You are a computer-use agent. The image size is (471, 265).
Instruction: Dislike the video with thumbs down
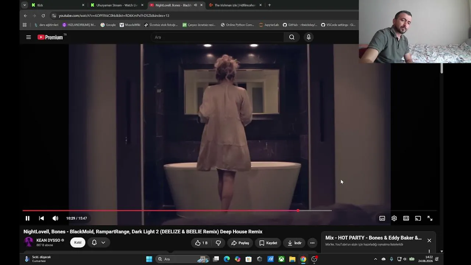pyautogui.click(x=218, y=243)
